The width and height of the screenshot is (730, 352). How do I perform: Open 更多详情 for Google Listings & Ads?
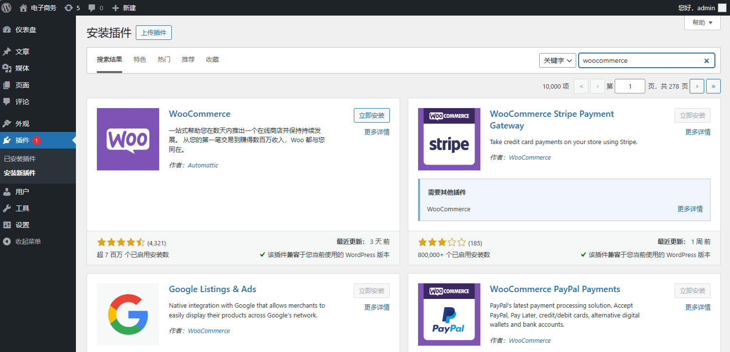(377, 307)
